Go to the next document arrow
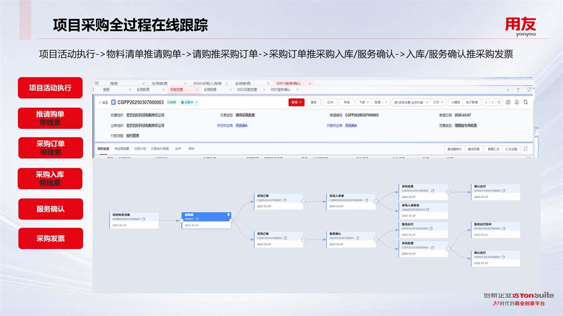The width and height of the screenshot is (563, 316). click(x=492, y=102)
